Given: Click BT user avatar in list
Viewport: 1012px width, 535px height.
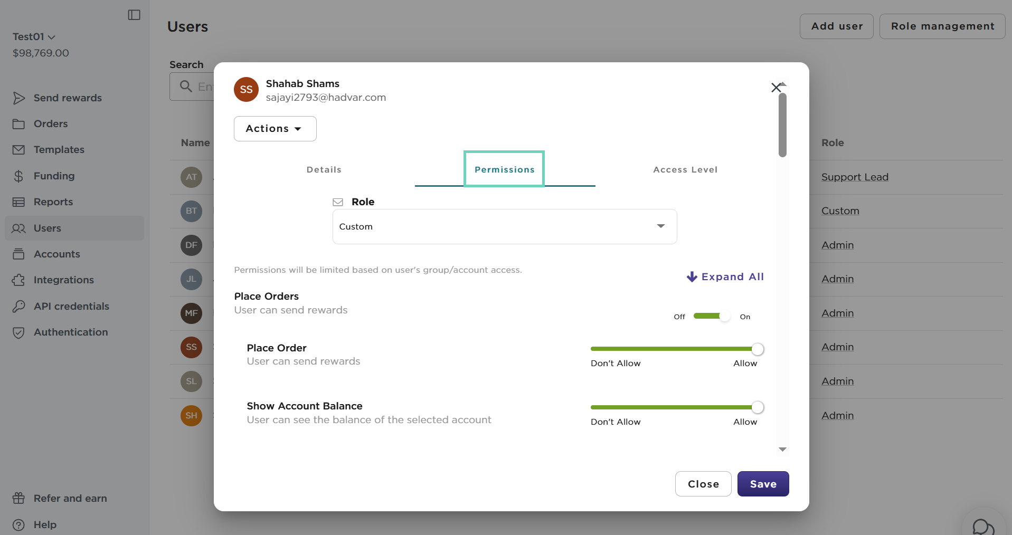Looking at the screenshot, I should (191, 211).
